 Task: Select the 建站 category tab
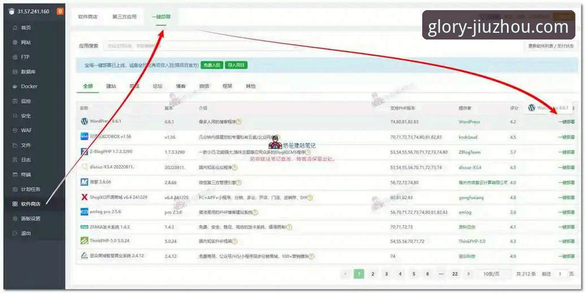111,86
